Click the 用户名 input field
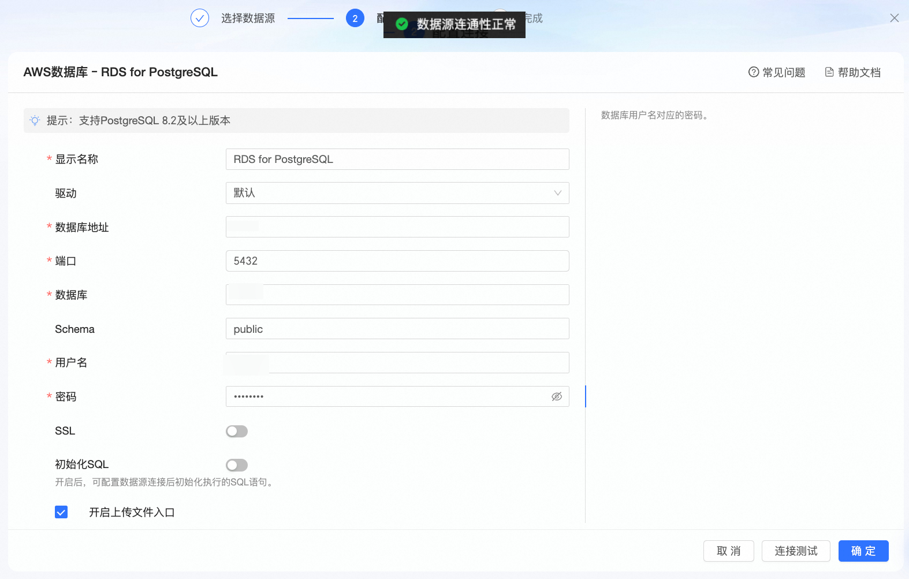Viewport: 909px width, 579px height. 397,363
